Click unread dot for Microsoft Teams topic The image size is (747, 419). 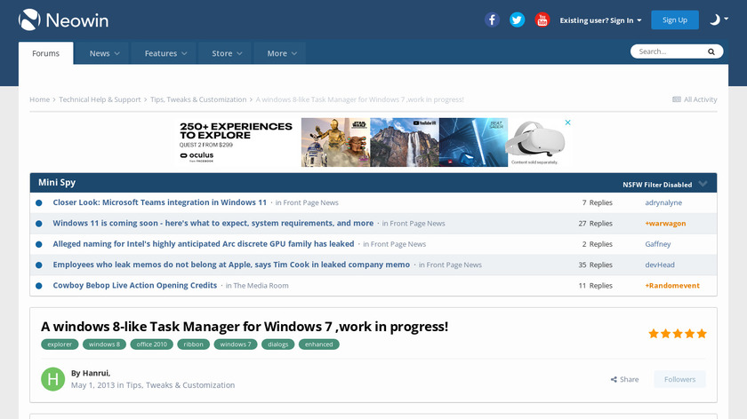coord(39,203)
